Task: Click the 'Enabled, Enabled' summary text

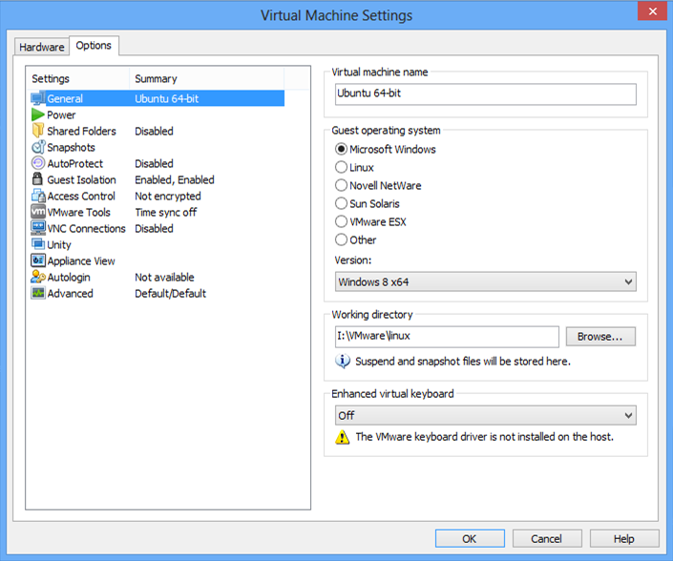Action: (175, 179)
